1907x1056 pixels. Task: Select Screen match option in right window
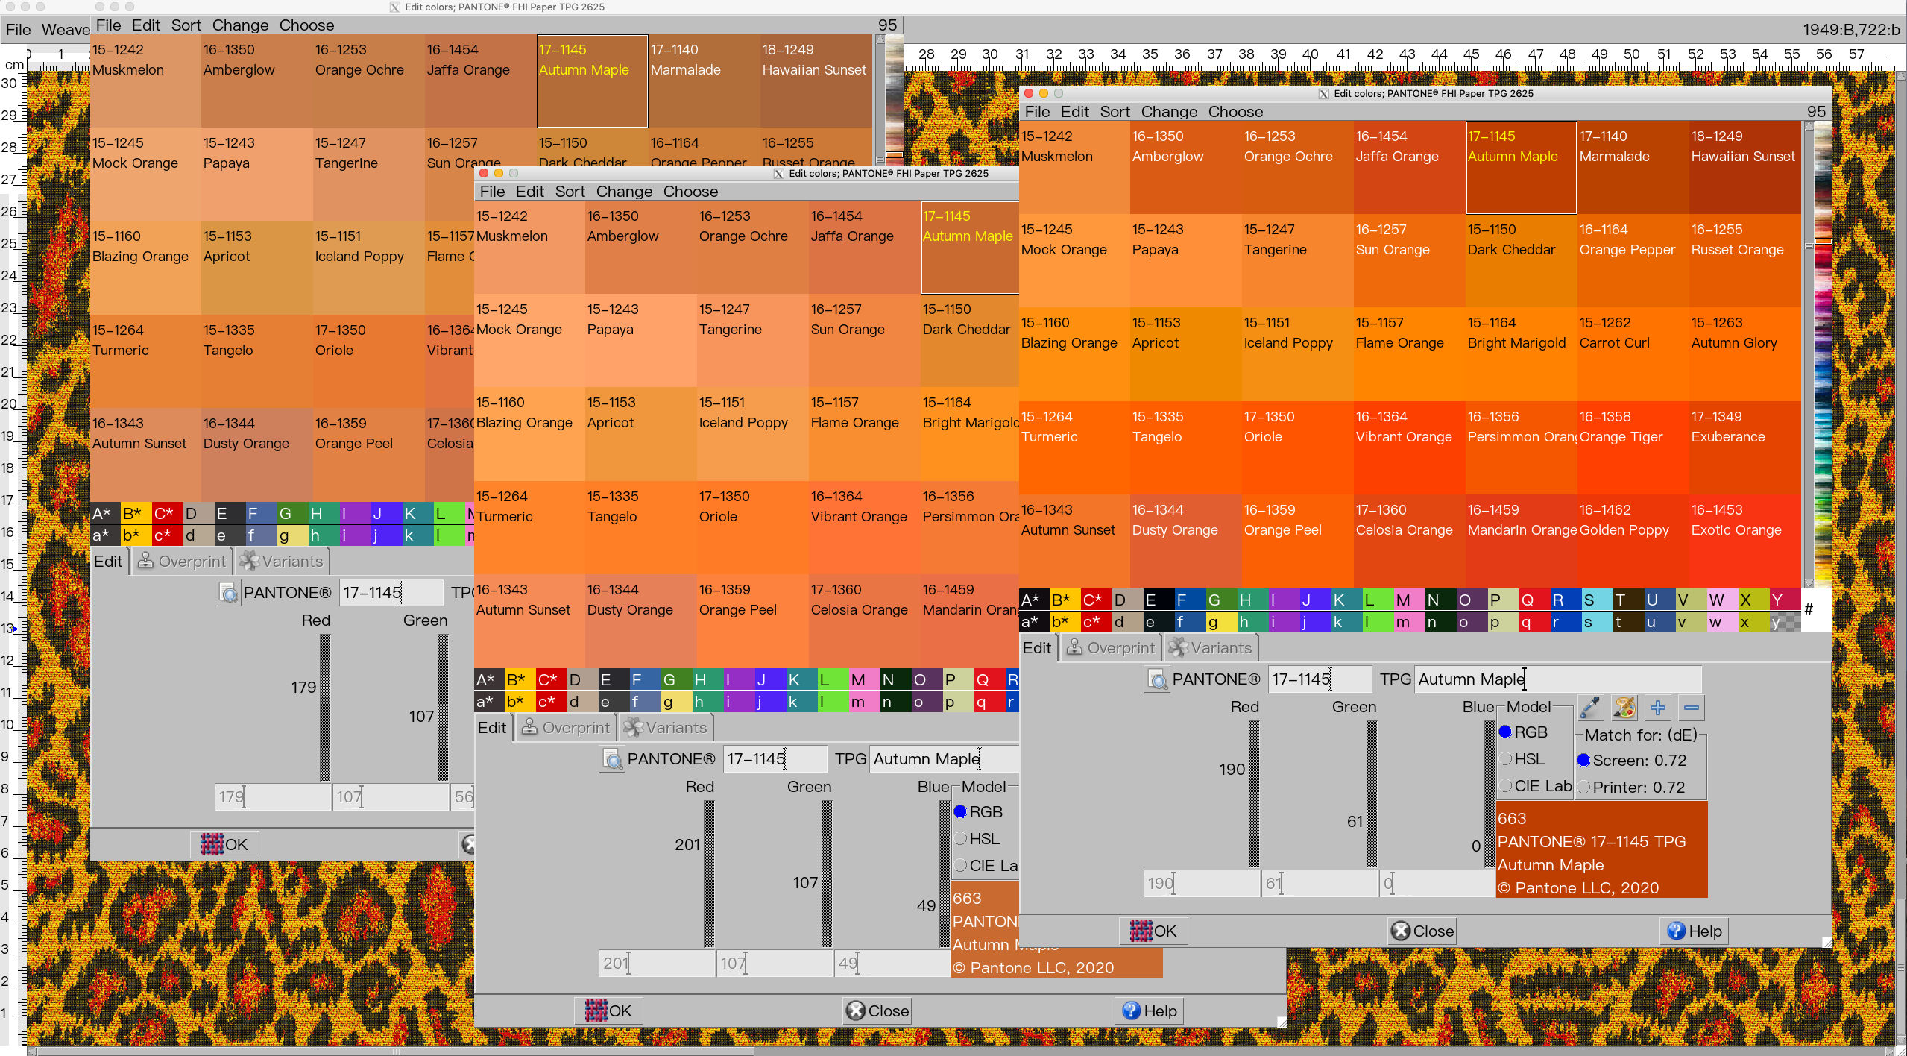[x=1632, y=761]
